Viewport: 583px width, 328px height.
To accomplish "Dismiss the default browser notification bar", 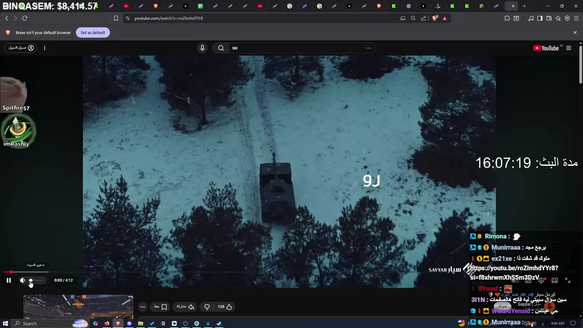I will tap(575, 32).
